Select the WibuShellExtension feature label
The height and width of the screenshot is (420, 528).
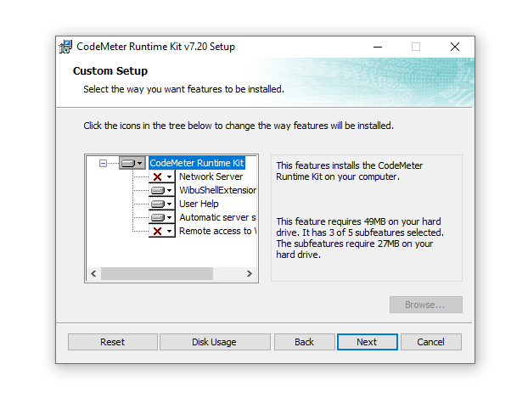point(217,190)
